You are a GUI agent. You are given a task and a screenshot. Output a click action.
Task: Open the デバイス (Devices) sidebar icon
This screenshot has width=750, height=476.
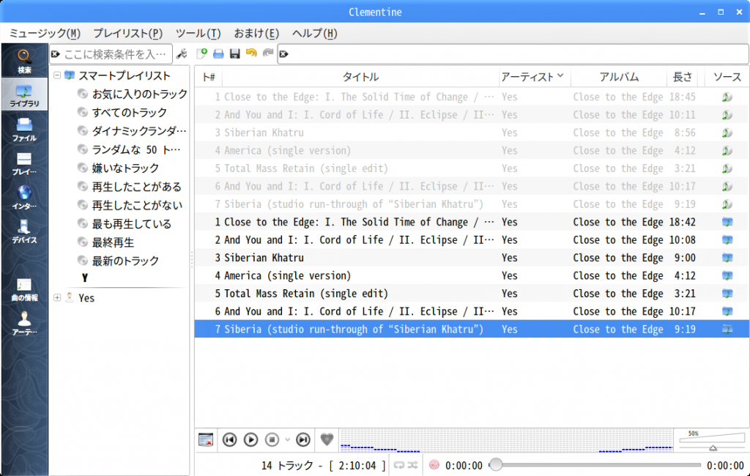24,231
